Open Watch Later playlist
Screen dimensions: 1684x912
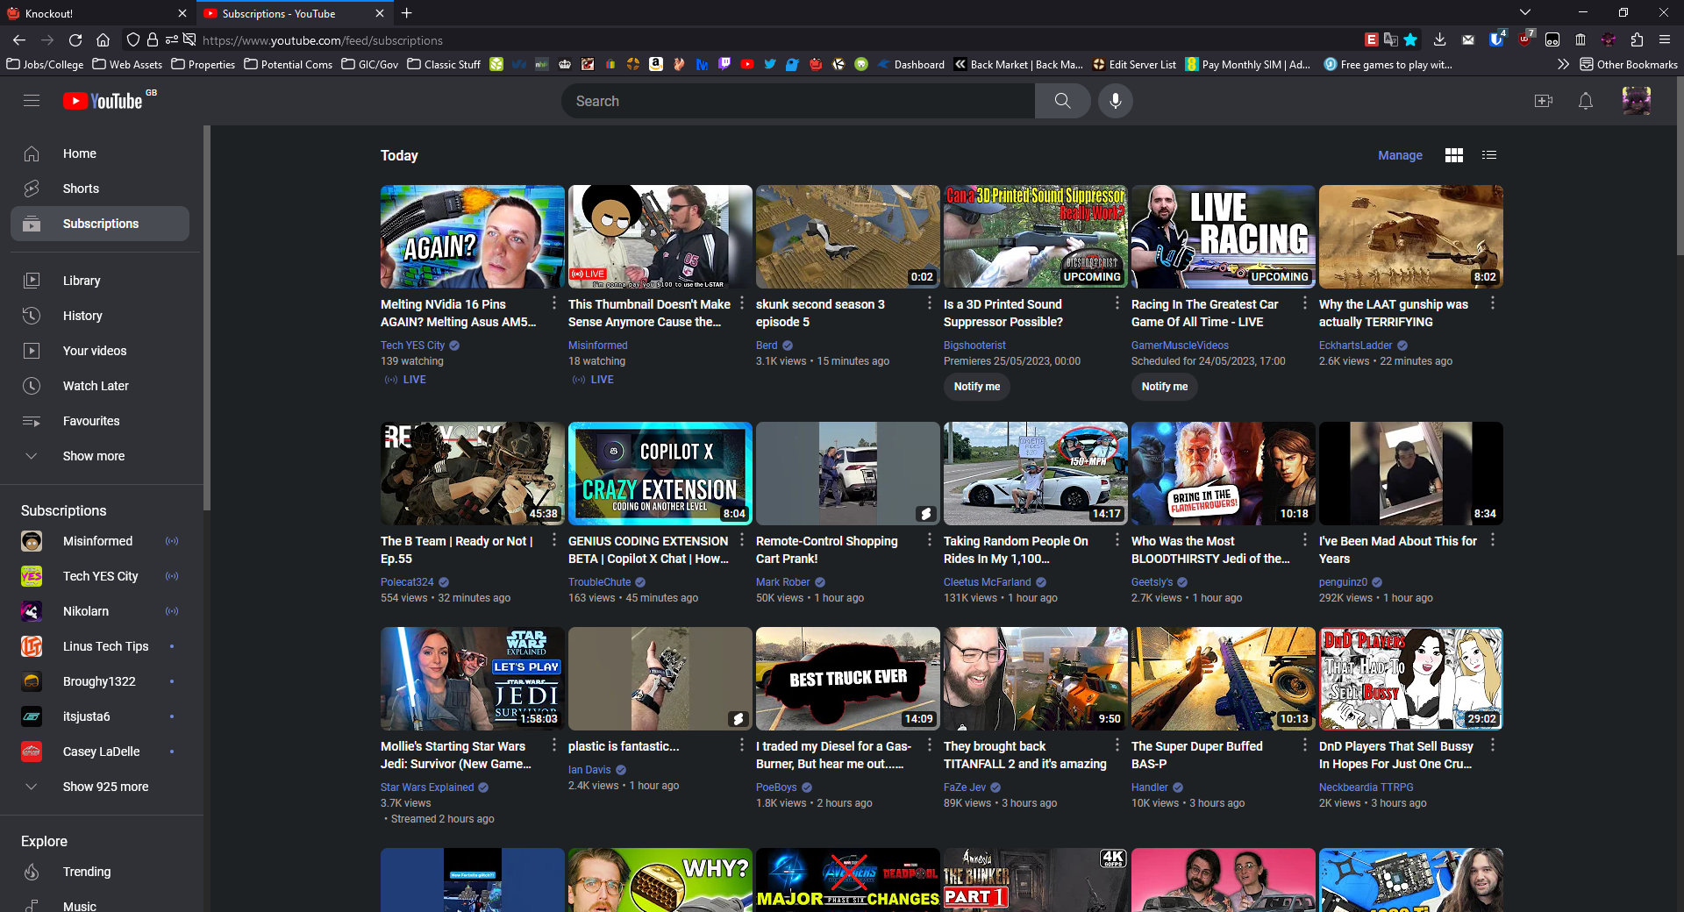(100, 386)
